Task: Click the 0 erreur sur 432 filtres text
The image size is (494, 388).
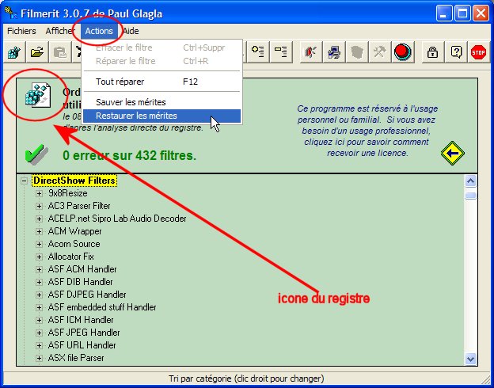Action: tap(130, 155)
